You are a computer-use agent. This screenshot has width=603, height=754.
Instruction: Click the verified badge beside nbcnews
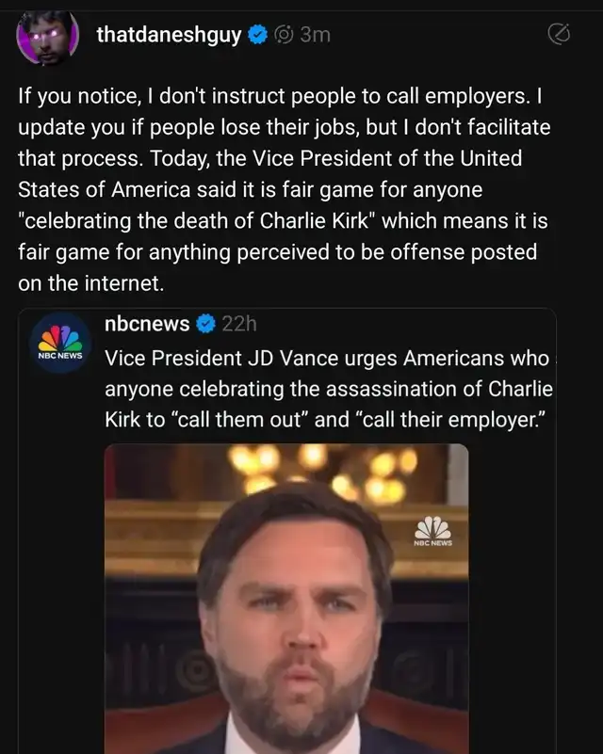click(x=204, y=325)
